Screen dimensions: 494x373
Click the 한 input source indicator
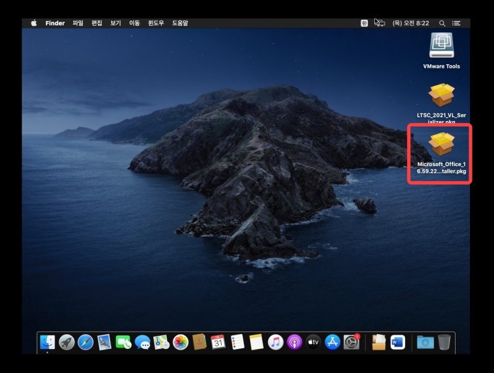pyautogui.click(x=364, y=23)
